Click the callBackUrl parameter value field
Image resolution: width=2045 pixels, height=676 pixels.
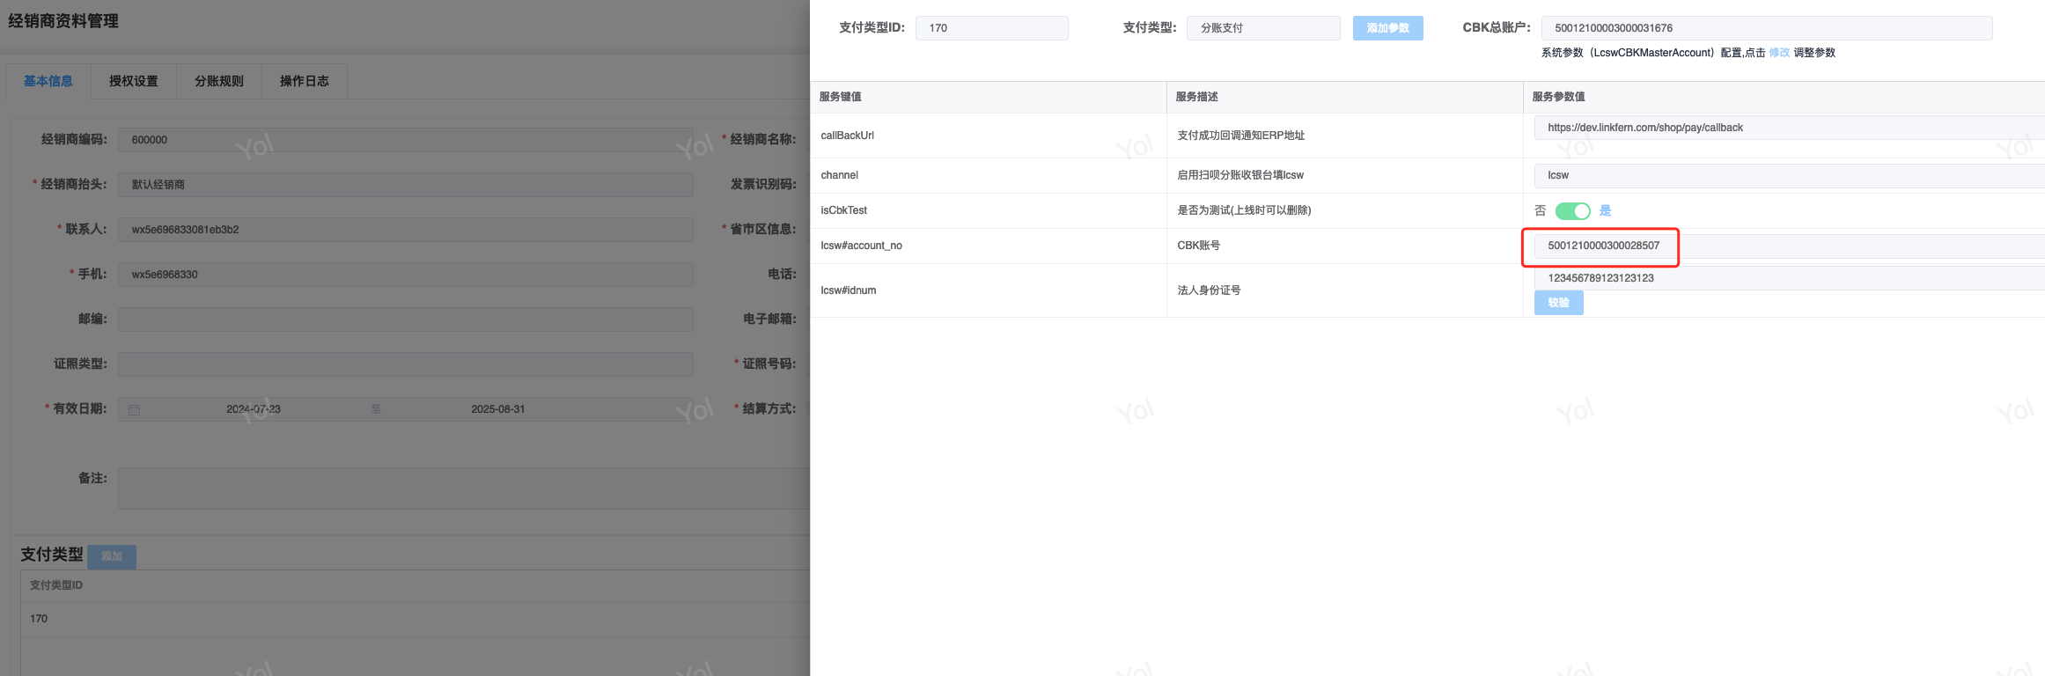[1787, 128]
